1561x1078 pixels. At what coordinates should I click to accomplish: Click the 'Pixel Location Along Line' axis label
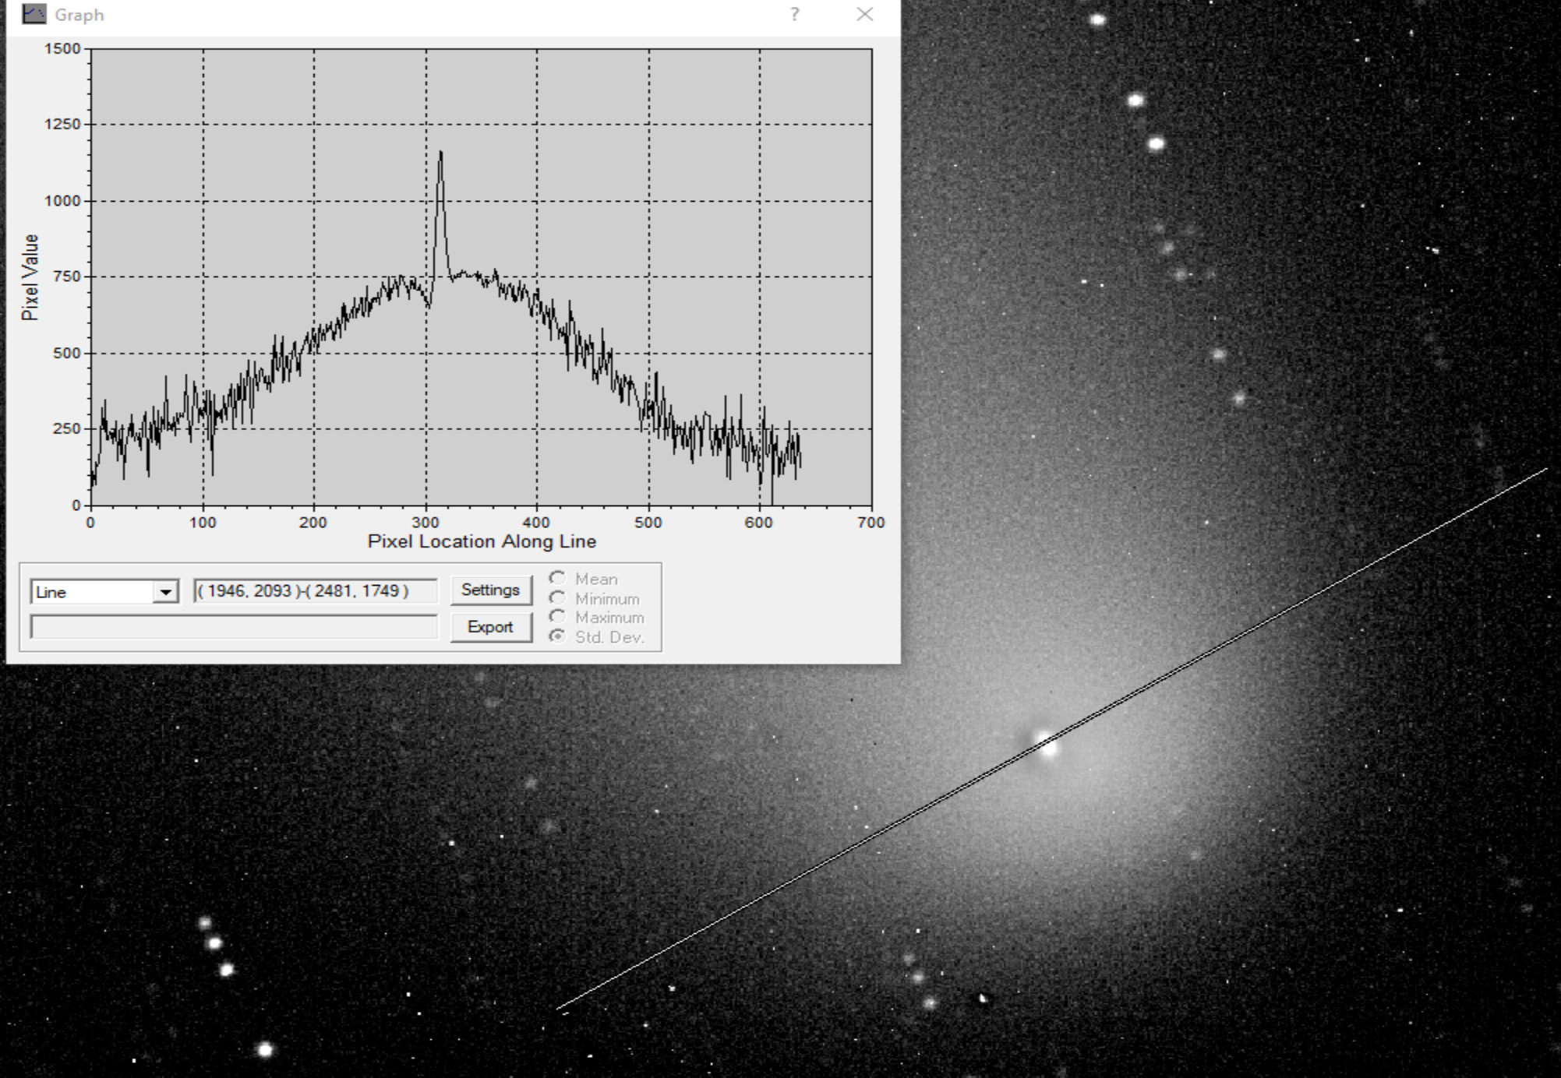(x=482, y=541)
